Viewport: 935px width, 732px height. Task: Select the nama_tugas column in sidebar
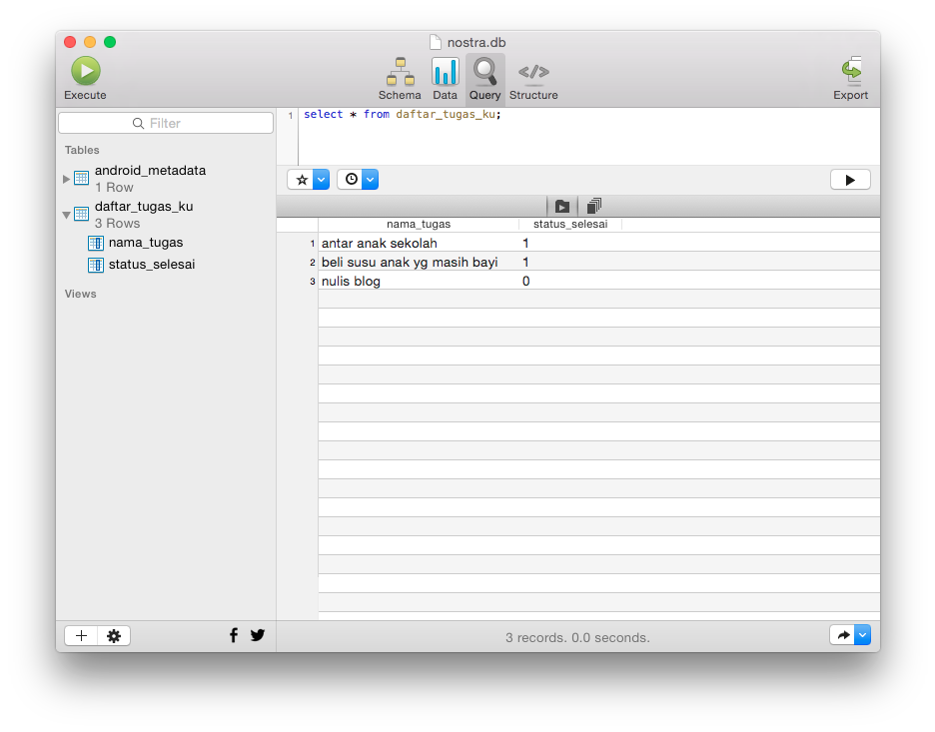tap(146, 243)
